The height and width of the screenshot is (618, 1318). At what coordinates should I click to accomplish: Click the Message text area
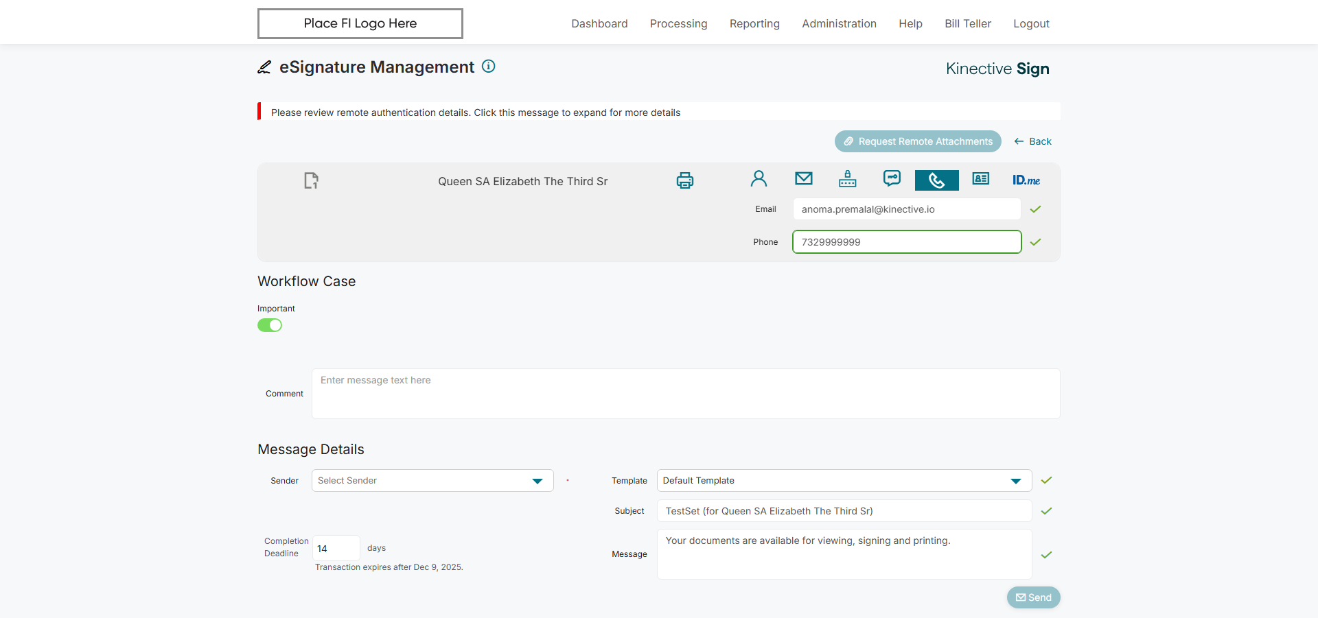click(844, 554)
